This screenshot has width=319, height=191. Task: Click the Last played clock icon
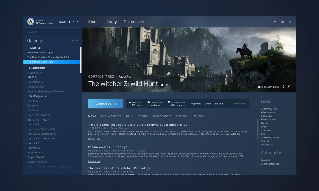click(x=149, y=102)
